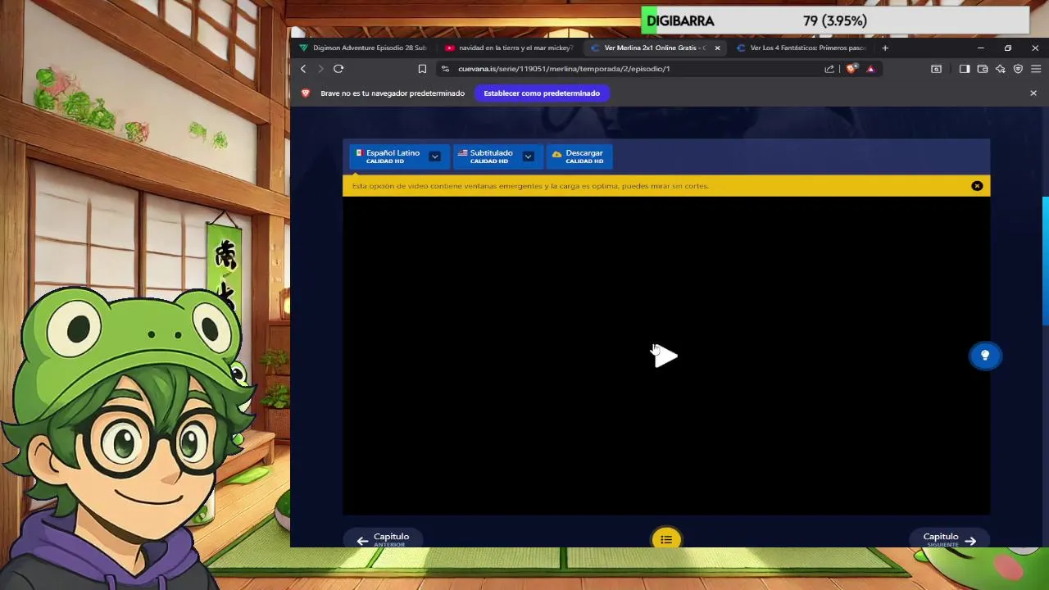
Task: Reload the Cuevana page
Action: click(338, 69)
